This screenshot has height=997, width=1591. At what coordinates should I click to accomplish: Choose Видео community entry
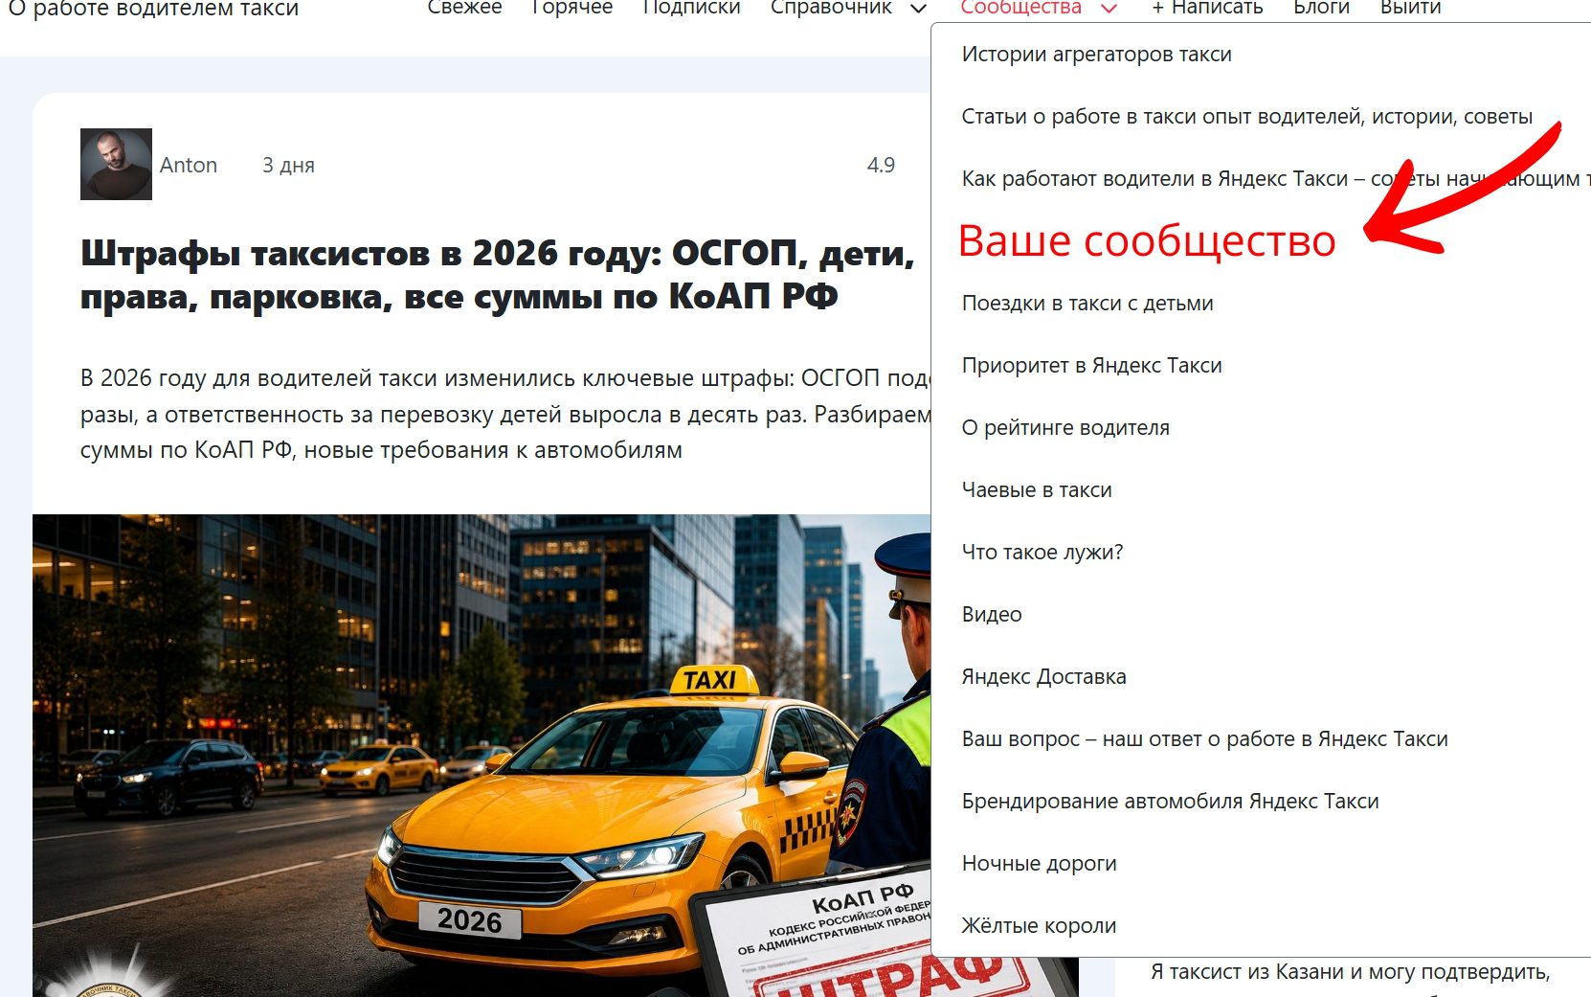pos(992,615)
